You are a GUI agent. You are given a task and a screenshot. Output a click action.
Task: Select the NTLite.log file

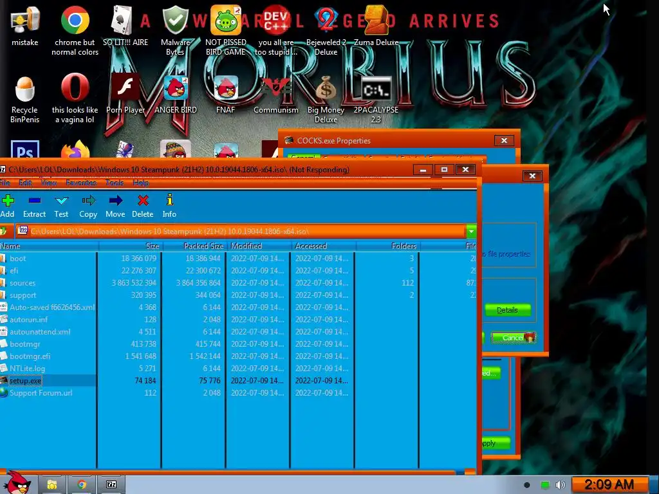click(27, 368)
